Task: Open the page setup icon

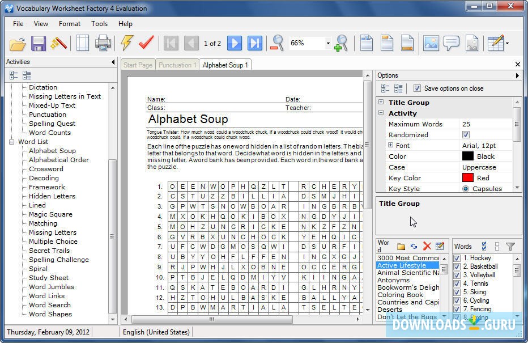Action: [83, 43]
